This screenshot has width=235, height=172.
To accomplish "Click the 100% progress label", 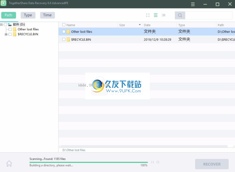I will (144, 165).
